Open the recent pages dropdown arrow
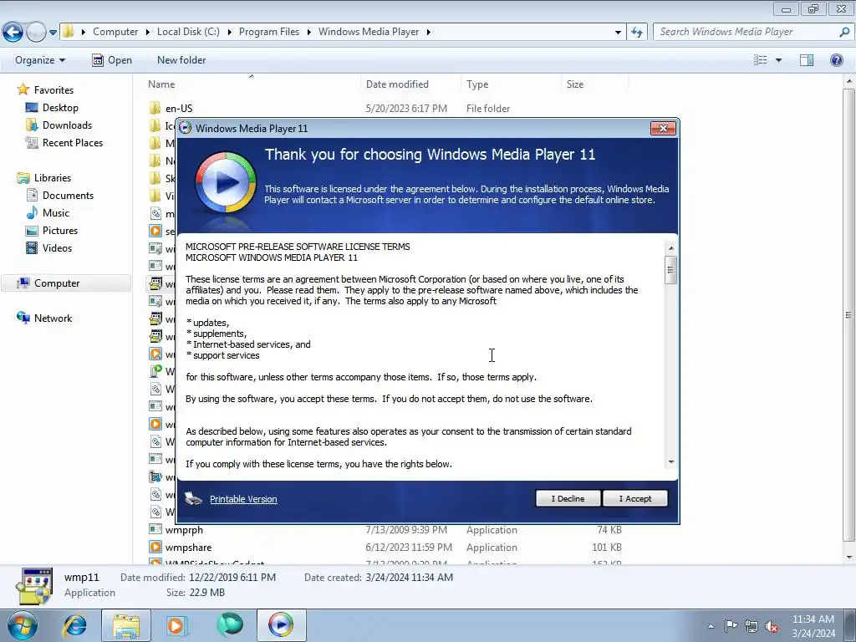 (53, 33)
